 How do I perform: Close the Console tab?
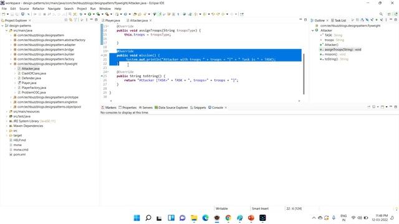[x=226, y=108]
